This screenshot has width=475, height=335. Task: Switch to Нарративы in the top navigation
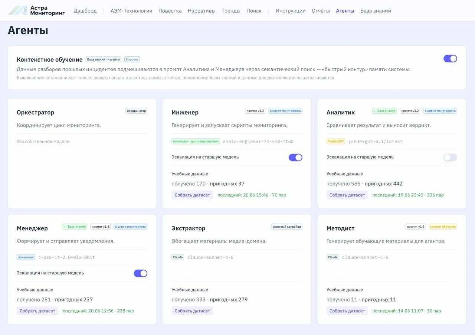(202, 11)
